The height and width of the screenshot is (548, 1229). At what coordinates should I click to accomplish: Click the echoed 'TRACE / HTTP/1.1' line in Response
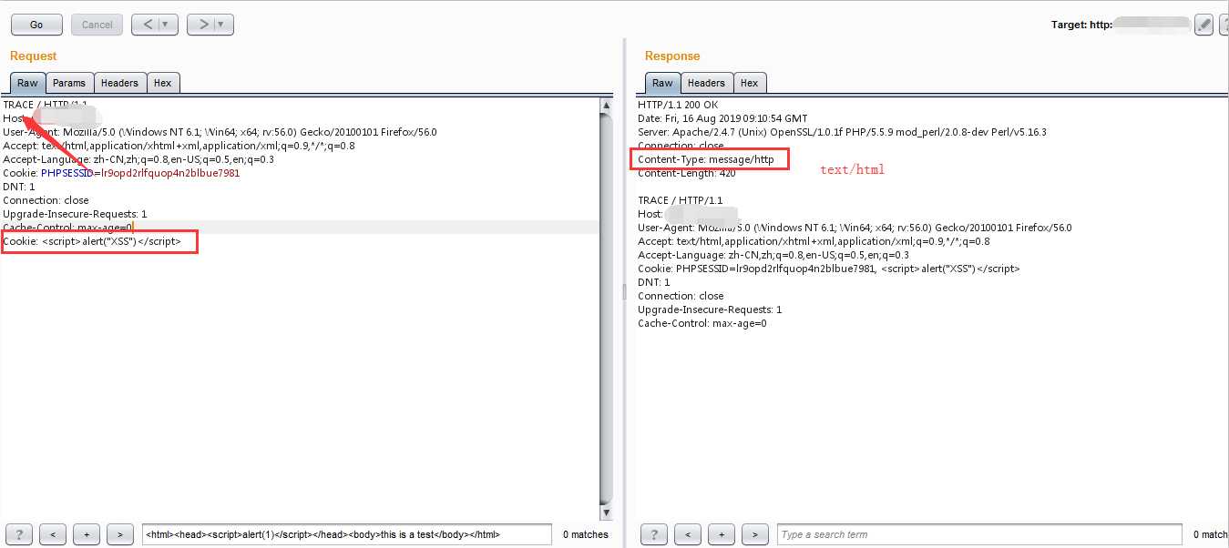pyautogui.click(x=681, y=200)
